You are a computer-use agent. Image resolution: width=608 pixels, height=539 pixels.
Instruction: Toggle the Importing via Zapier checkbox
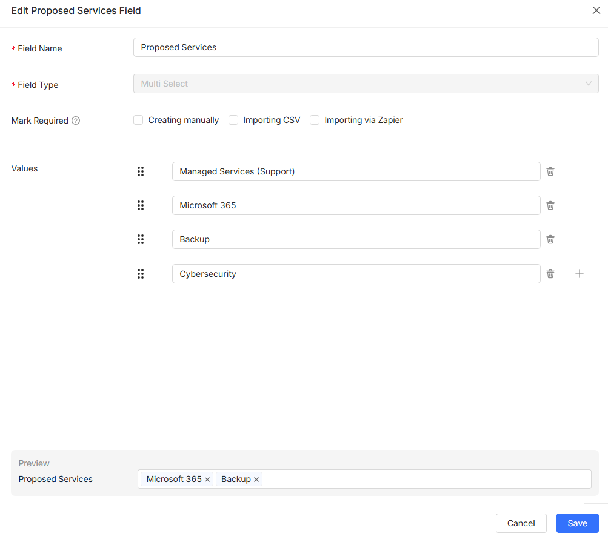click(315, 120)
